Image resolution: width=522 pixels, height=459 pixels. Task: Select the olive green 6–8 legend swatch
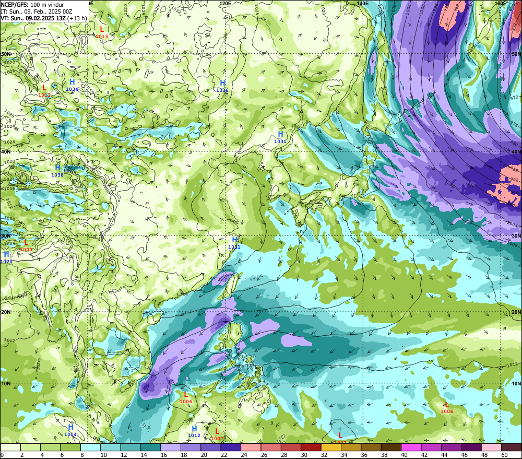click(70, 447)
